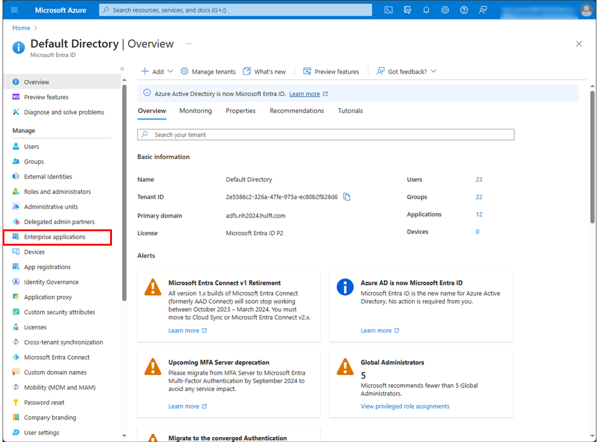
Task: Click the Delegated admin partners icon
Action: [16, 221]
